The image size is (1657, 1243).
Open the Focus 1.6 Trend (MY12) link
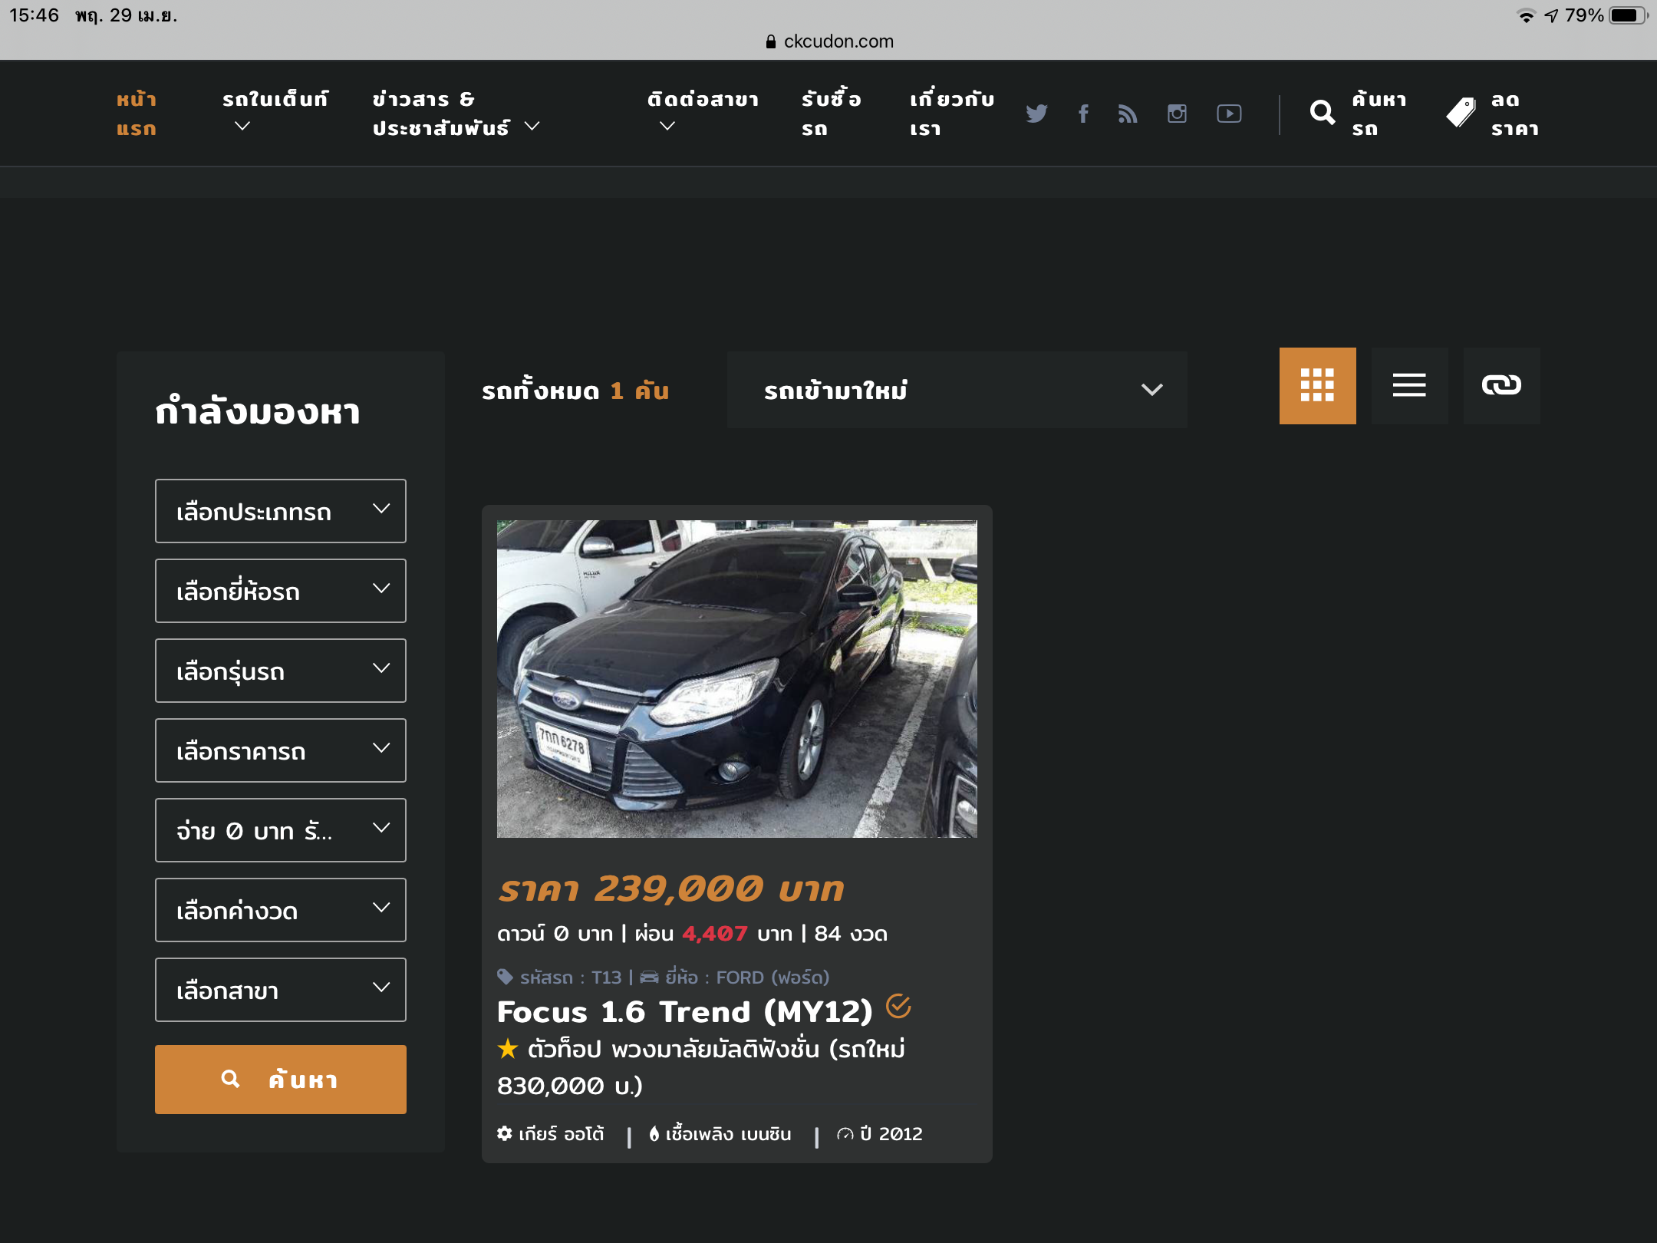click(x=684, y=1012)
